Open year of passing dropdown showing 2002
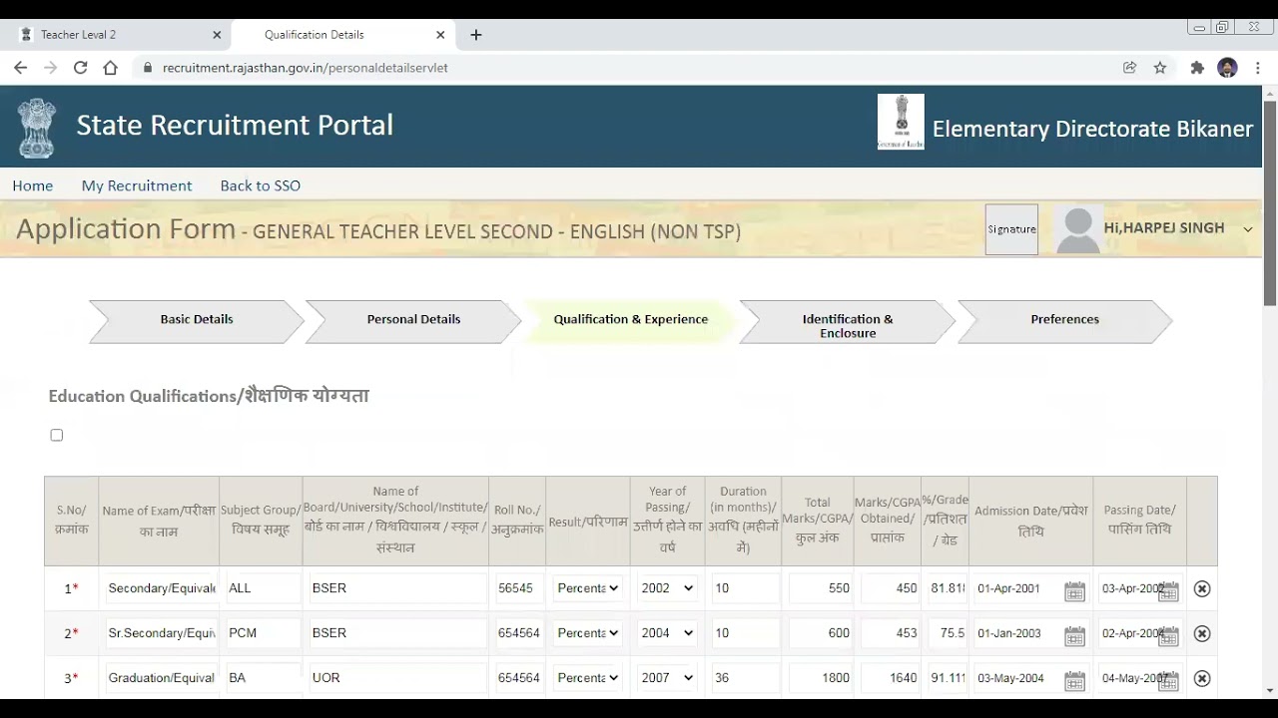Image resolution: width=1278 pixels, height=718 pixels. pos(667,588)
